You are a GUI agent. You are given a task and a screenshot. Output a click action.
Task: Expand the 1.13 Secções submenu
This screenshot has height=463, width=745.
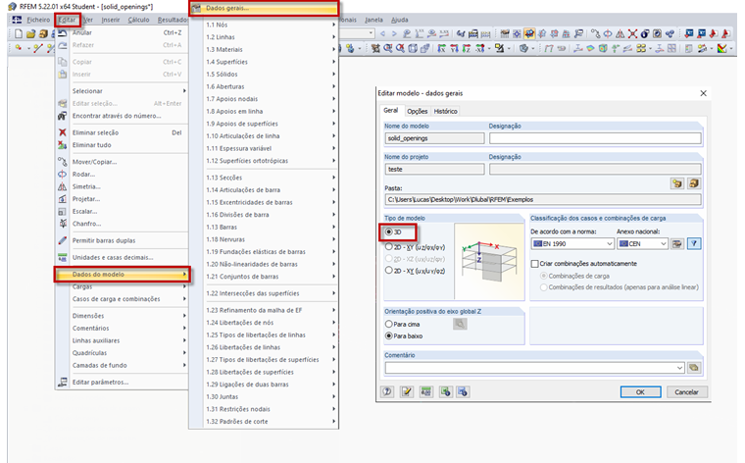270,178
